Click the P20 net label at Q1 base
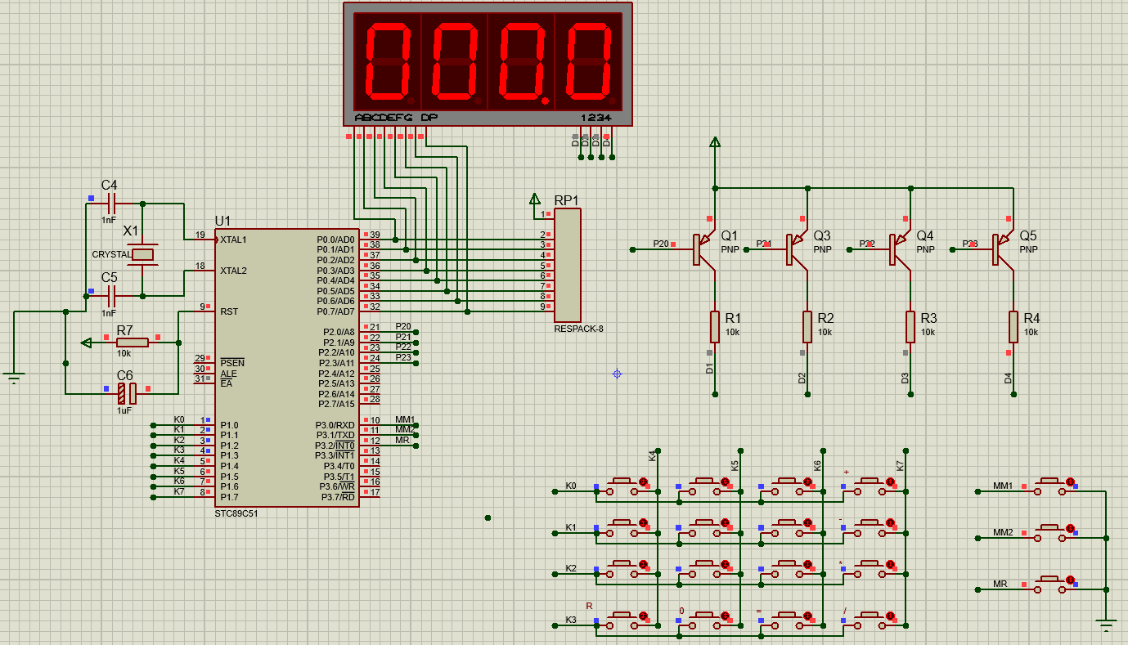 coord(661,244)
